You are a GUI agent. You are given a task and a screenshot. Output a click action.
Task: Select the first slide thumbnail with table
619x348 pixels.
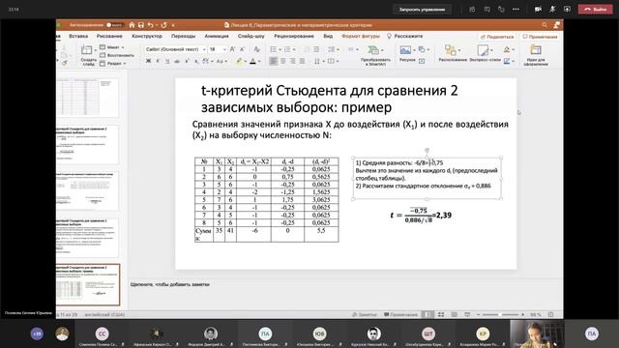[x=88, y=97]
